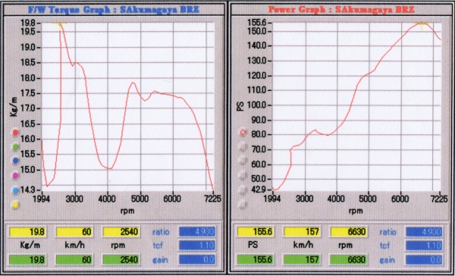This screenshot has width=455, height=276.
Task: Click the yellow 2540 rpm field
Action: coord(121,232)
